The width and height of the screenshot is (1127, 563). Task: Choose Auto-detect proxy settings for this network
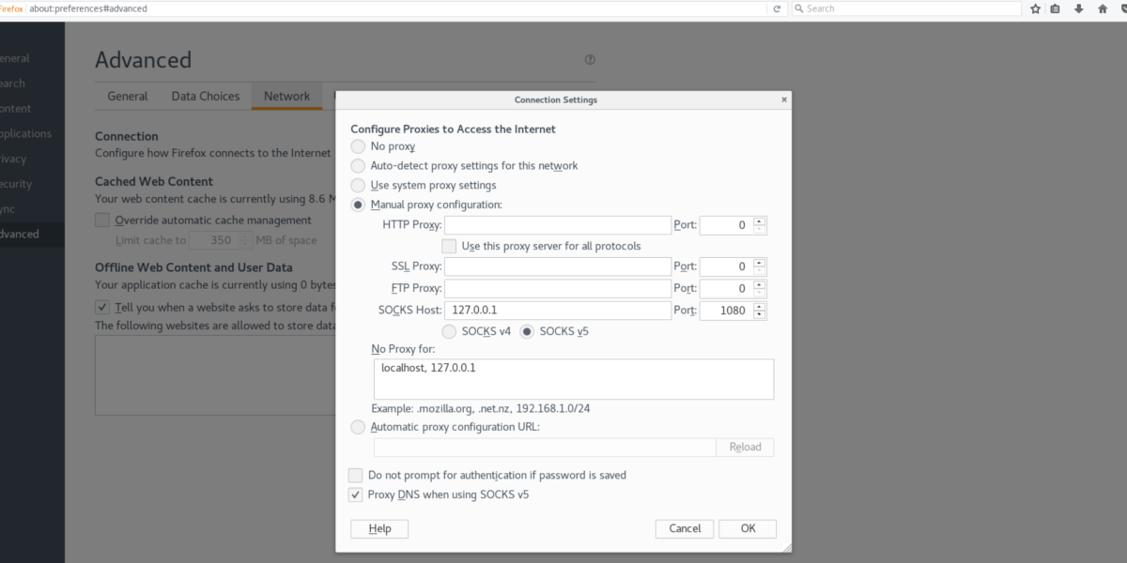click(x=358, y=166)
